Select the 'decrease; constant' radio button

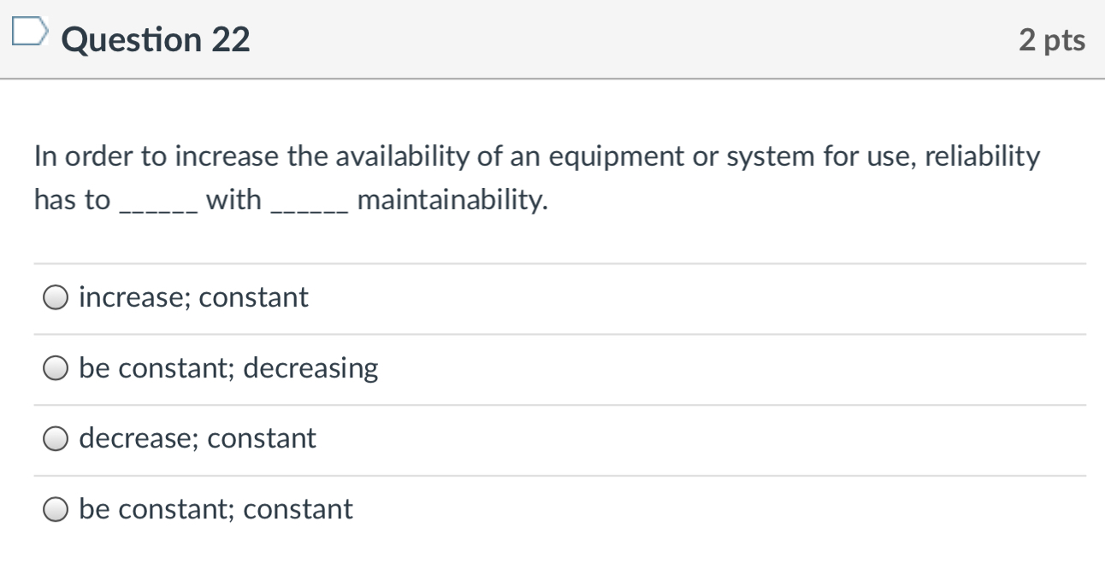(54, 438)
